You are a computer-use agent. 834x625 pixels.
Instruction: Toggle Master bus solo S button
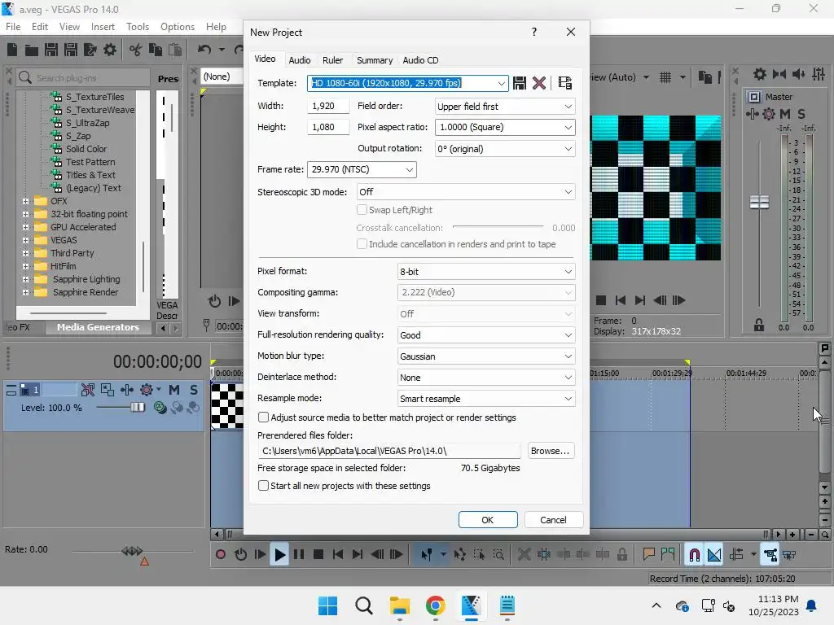801,114
